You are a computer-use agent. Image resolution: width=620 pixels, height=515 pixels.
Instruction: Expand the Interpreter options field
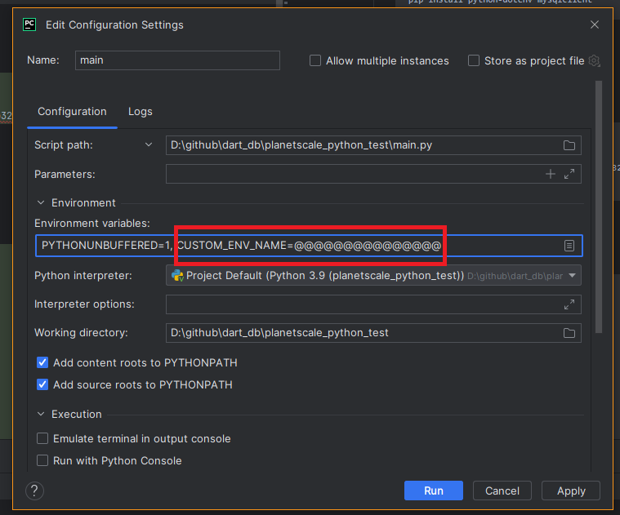569,304
